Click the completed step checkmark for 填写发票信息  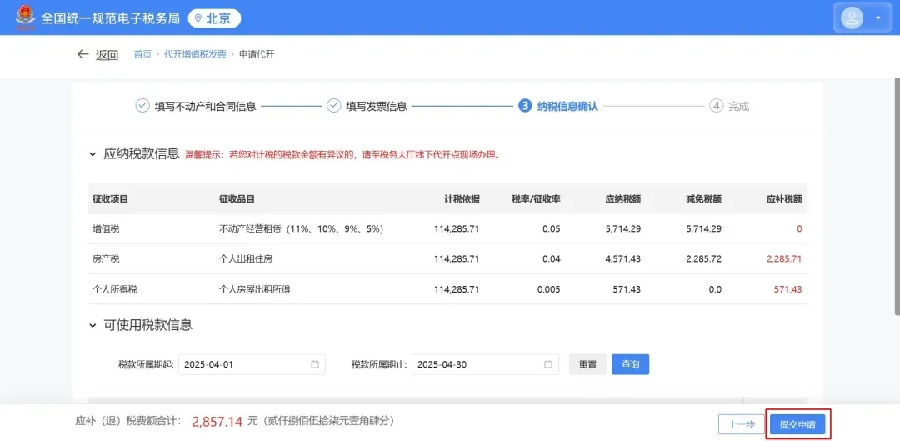point(333,106)
